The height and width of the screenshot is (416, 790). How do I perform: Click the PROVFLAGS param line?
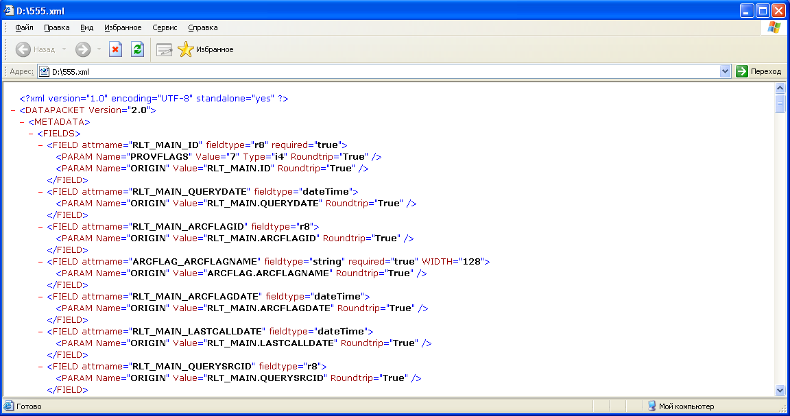[x=218, y=157]
